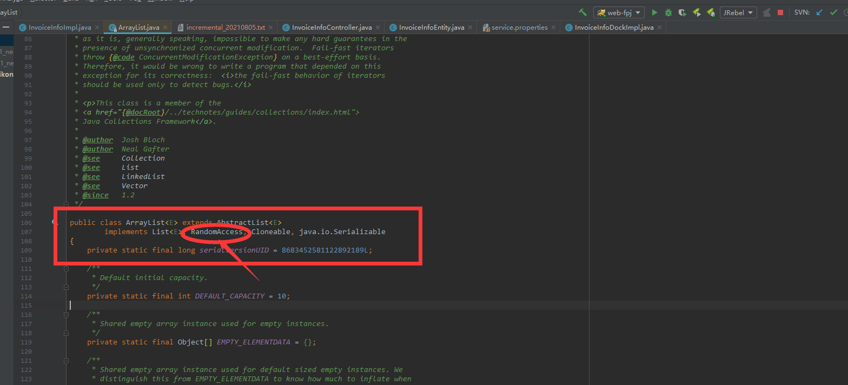Fold the comment beginning at line 116

click(x=65, y=314)
